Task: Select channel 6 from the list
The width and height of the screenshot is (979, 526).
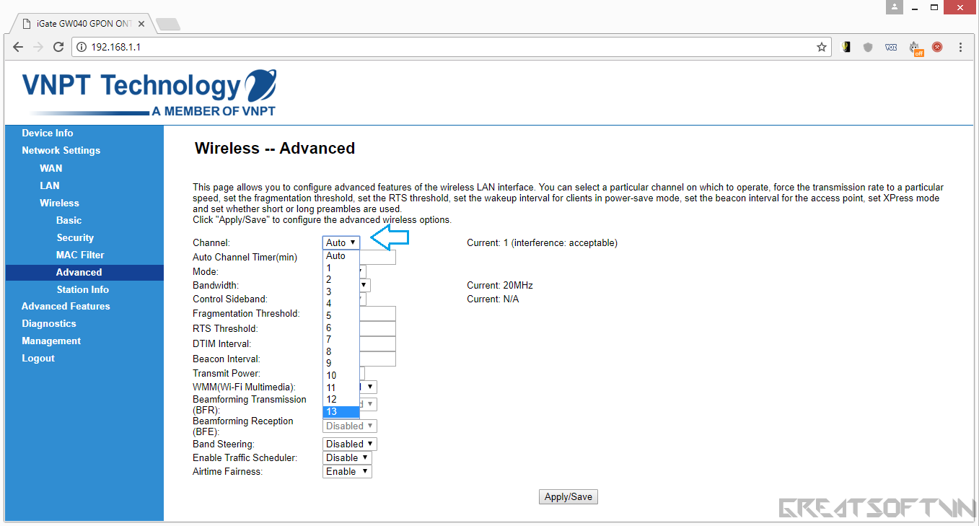Action: (341, 328)
